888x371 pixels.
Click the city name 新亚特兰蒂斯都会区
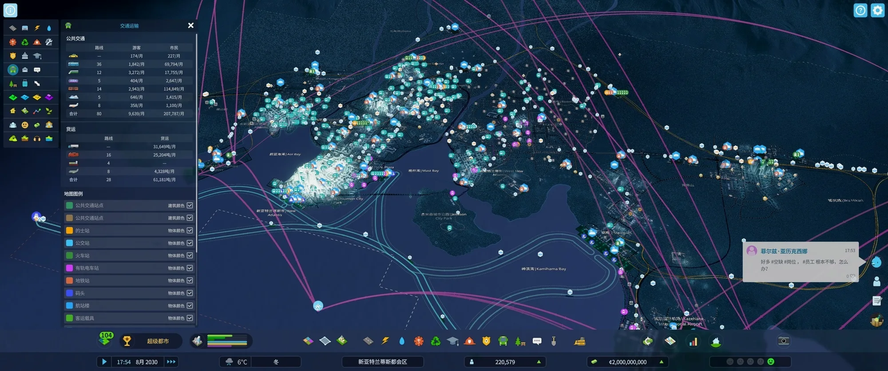coord(383,362)
